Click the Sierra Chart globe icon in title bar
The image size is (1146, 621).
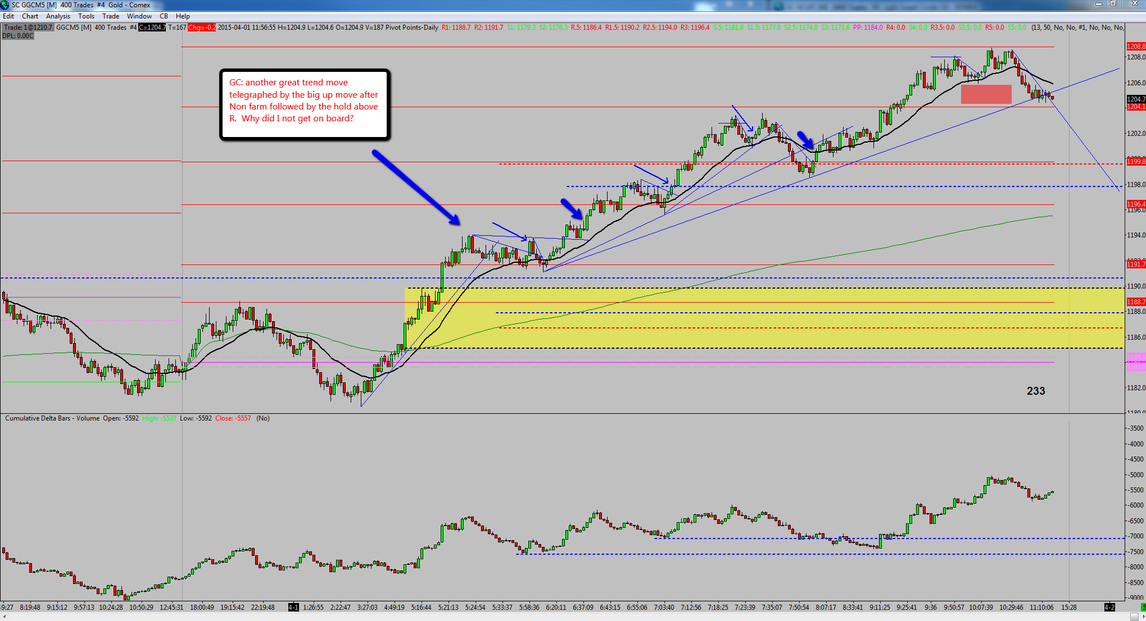click(5, 5)
